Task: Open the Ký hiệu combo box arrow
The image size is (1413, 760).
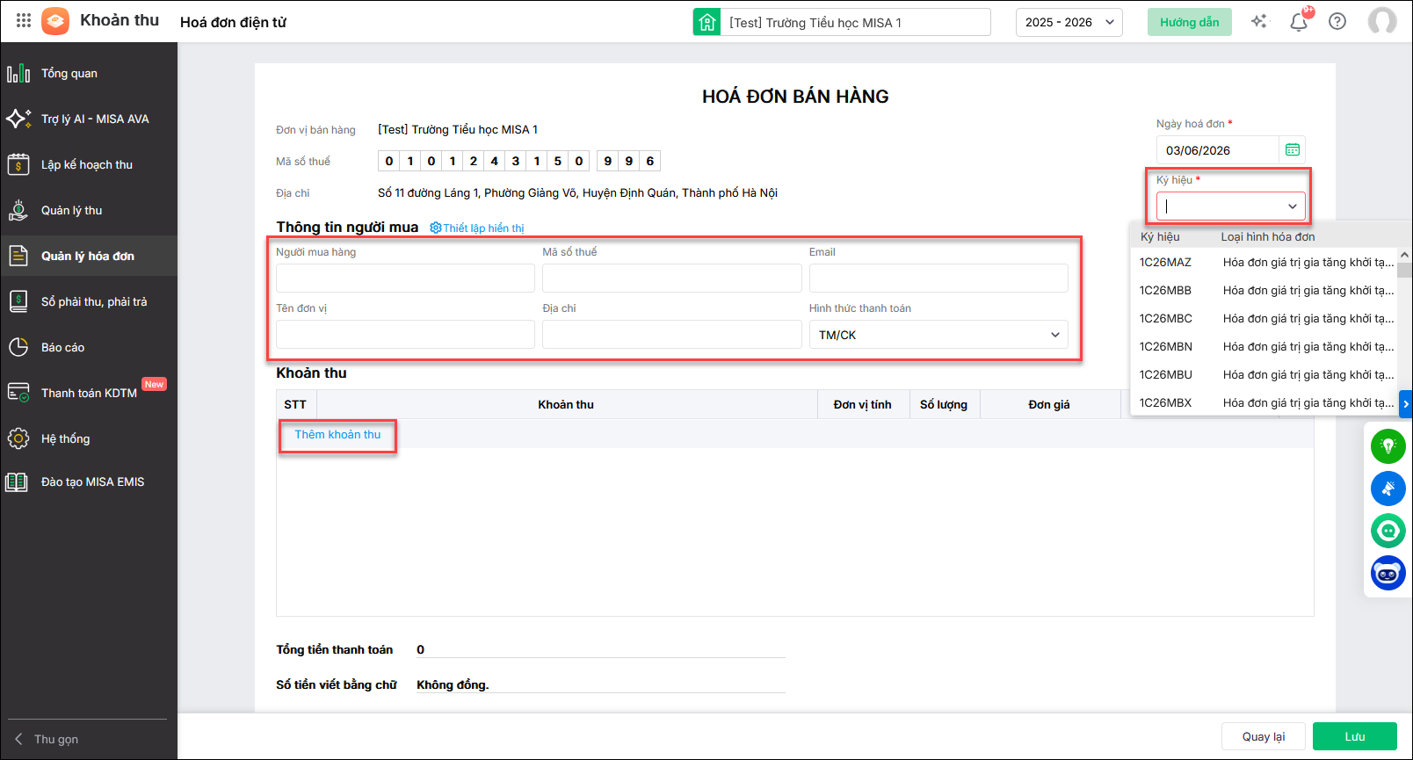Action: [1293, 206]
